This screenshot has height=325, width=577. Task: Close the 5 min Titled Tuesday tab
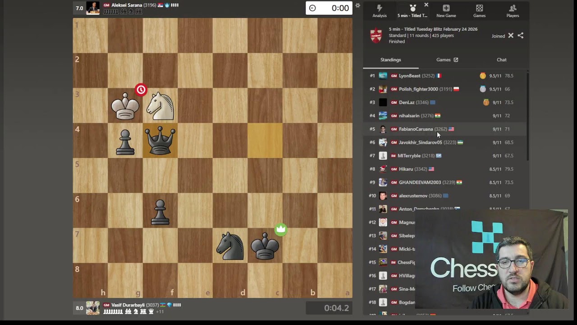[426, 5]
